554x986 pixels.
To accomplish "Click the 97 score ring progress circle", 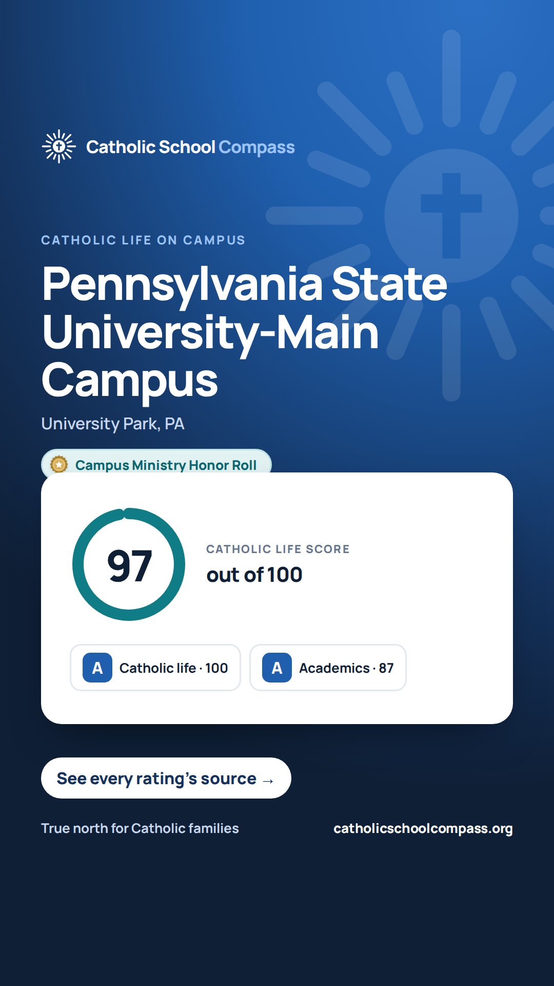I will click(x=129, y=564).
